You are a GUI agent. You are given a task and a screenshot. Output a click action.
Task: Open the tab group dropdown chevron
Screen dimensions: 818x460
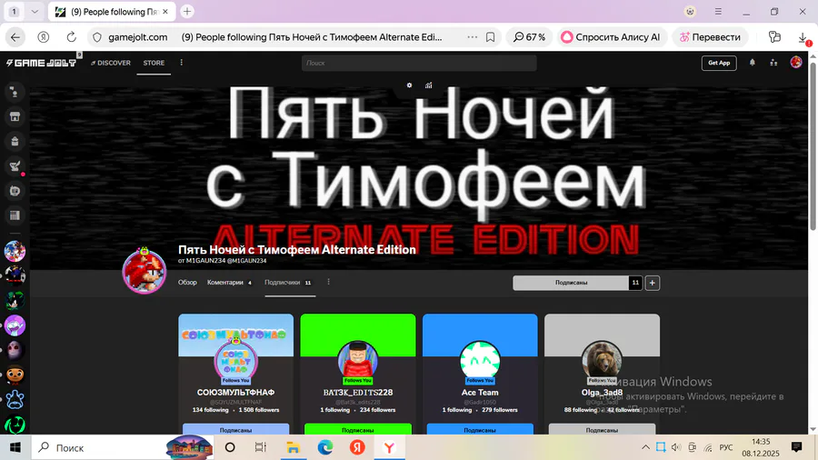[x=35, y=12]
